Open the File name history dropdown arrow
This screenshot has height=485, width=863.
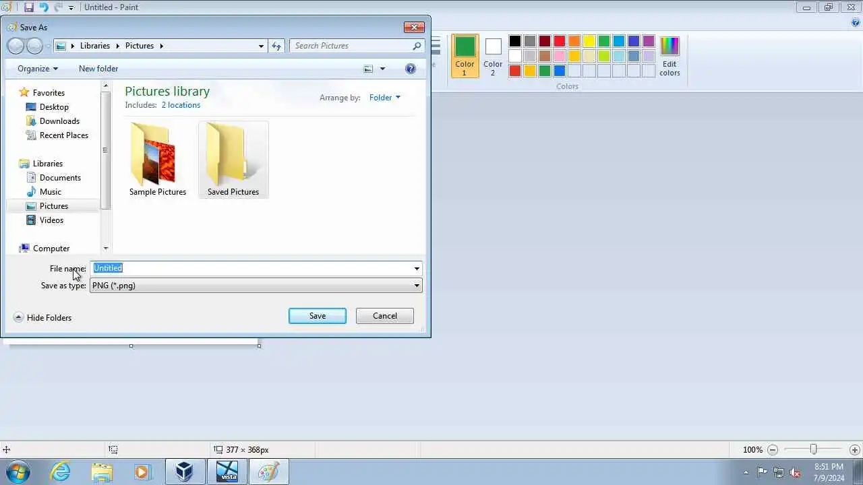click(x=417, y=268)
